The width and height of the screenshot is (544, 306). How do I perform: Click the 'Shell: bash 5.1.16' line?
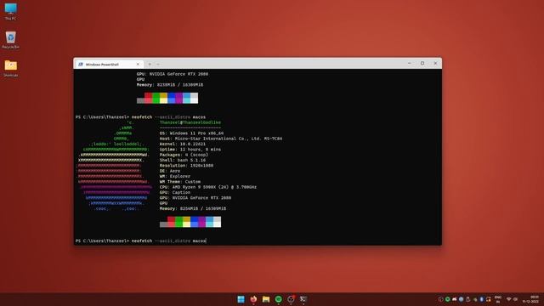click(183, 160)
